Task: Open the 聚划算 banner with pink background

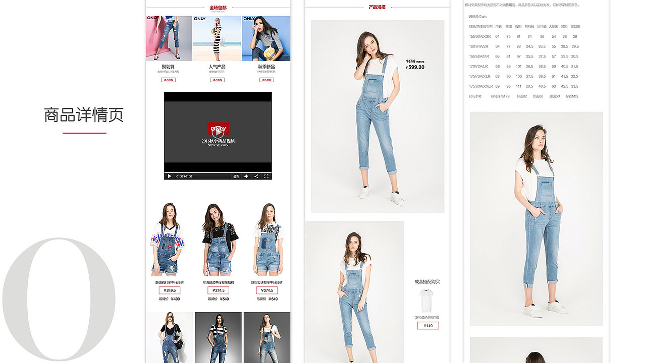Action: pos(169,38)
